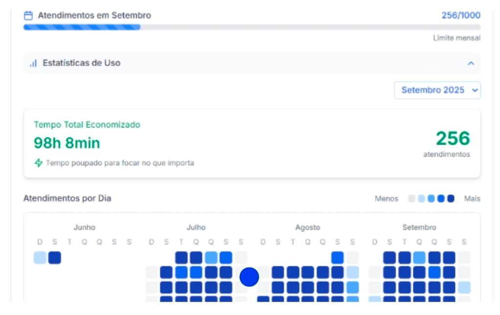Click the Atendimentos em Setembro progress bar
Viewport: 500px width, 315px height.
coord(252,27)
